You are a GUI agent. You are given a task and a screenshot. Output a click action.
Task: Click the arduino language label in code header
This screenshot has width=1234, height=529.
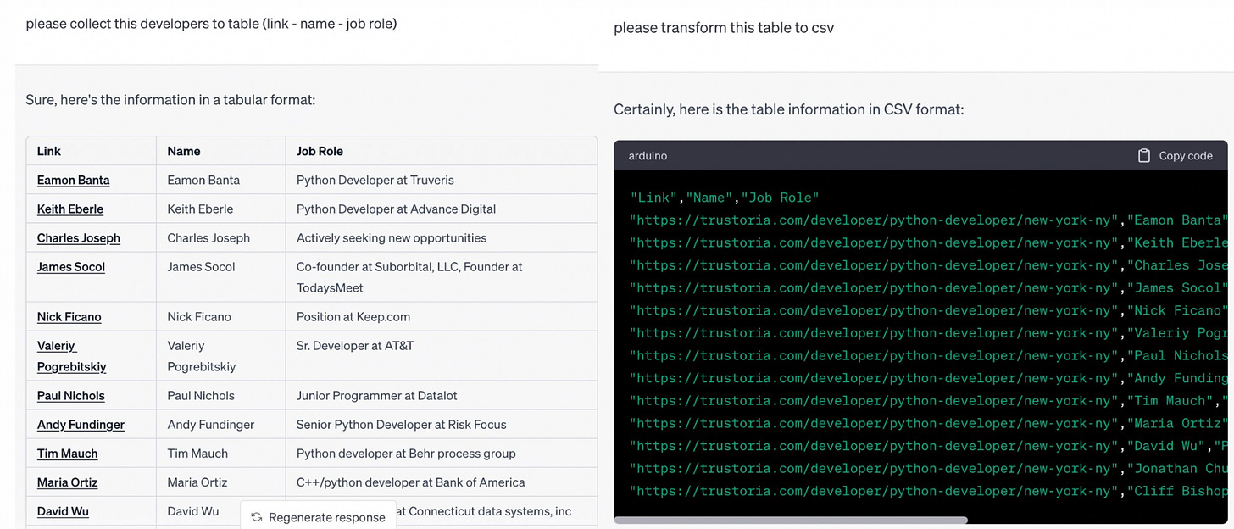[x=648, y=156]
